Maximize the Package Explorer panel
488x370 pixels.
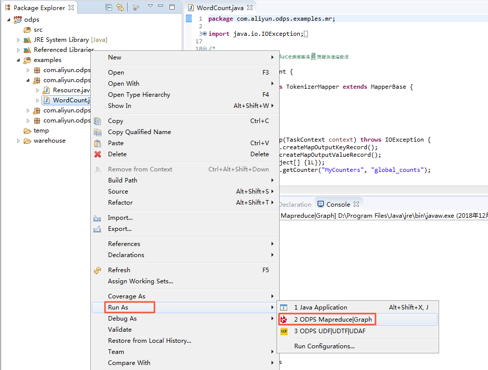[172, 7]
